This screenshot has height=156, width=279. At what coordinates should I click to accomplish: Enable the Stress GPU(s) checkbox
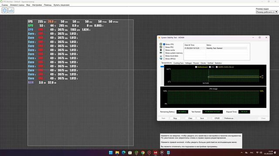pos(164,58)
